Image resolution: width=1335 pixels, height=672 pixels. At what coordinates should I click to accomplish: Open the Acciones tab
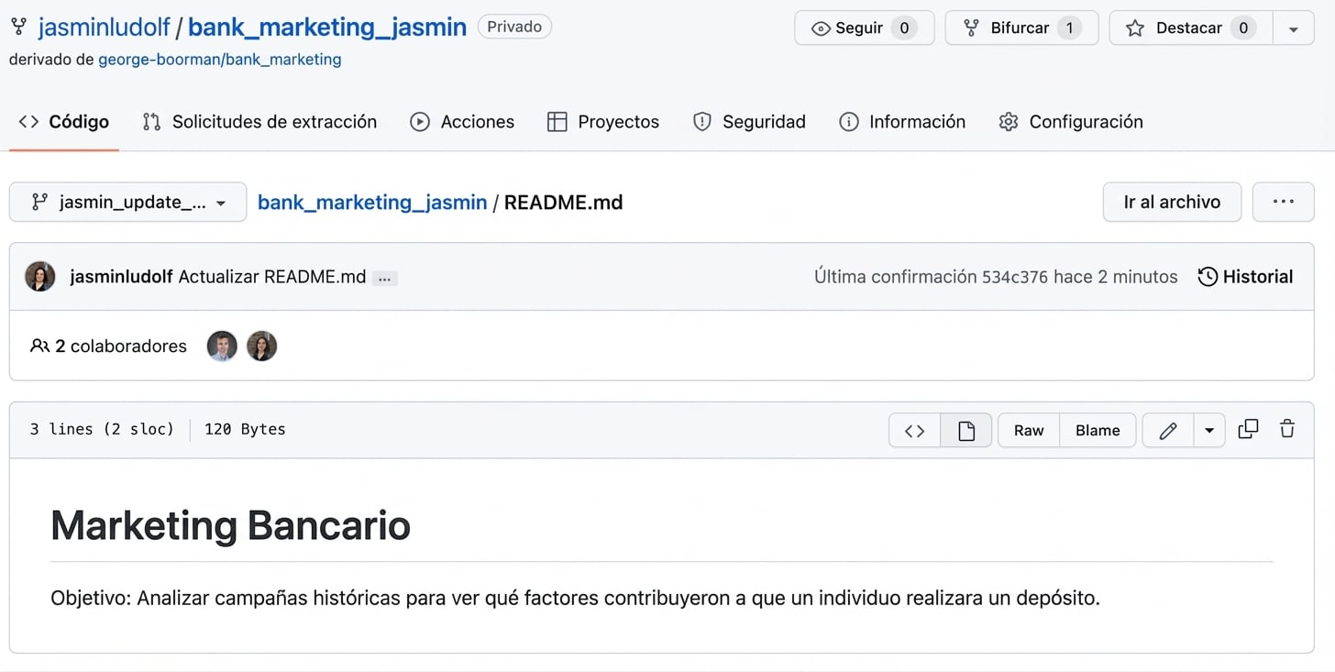[x=462, y=122]
